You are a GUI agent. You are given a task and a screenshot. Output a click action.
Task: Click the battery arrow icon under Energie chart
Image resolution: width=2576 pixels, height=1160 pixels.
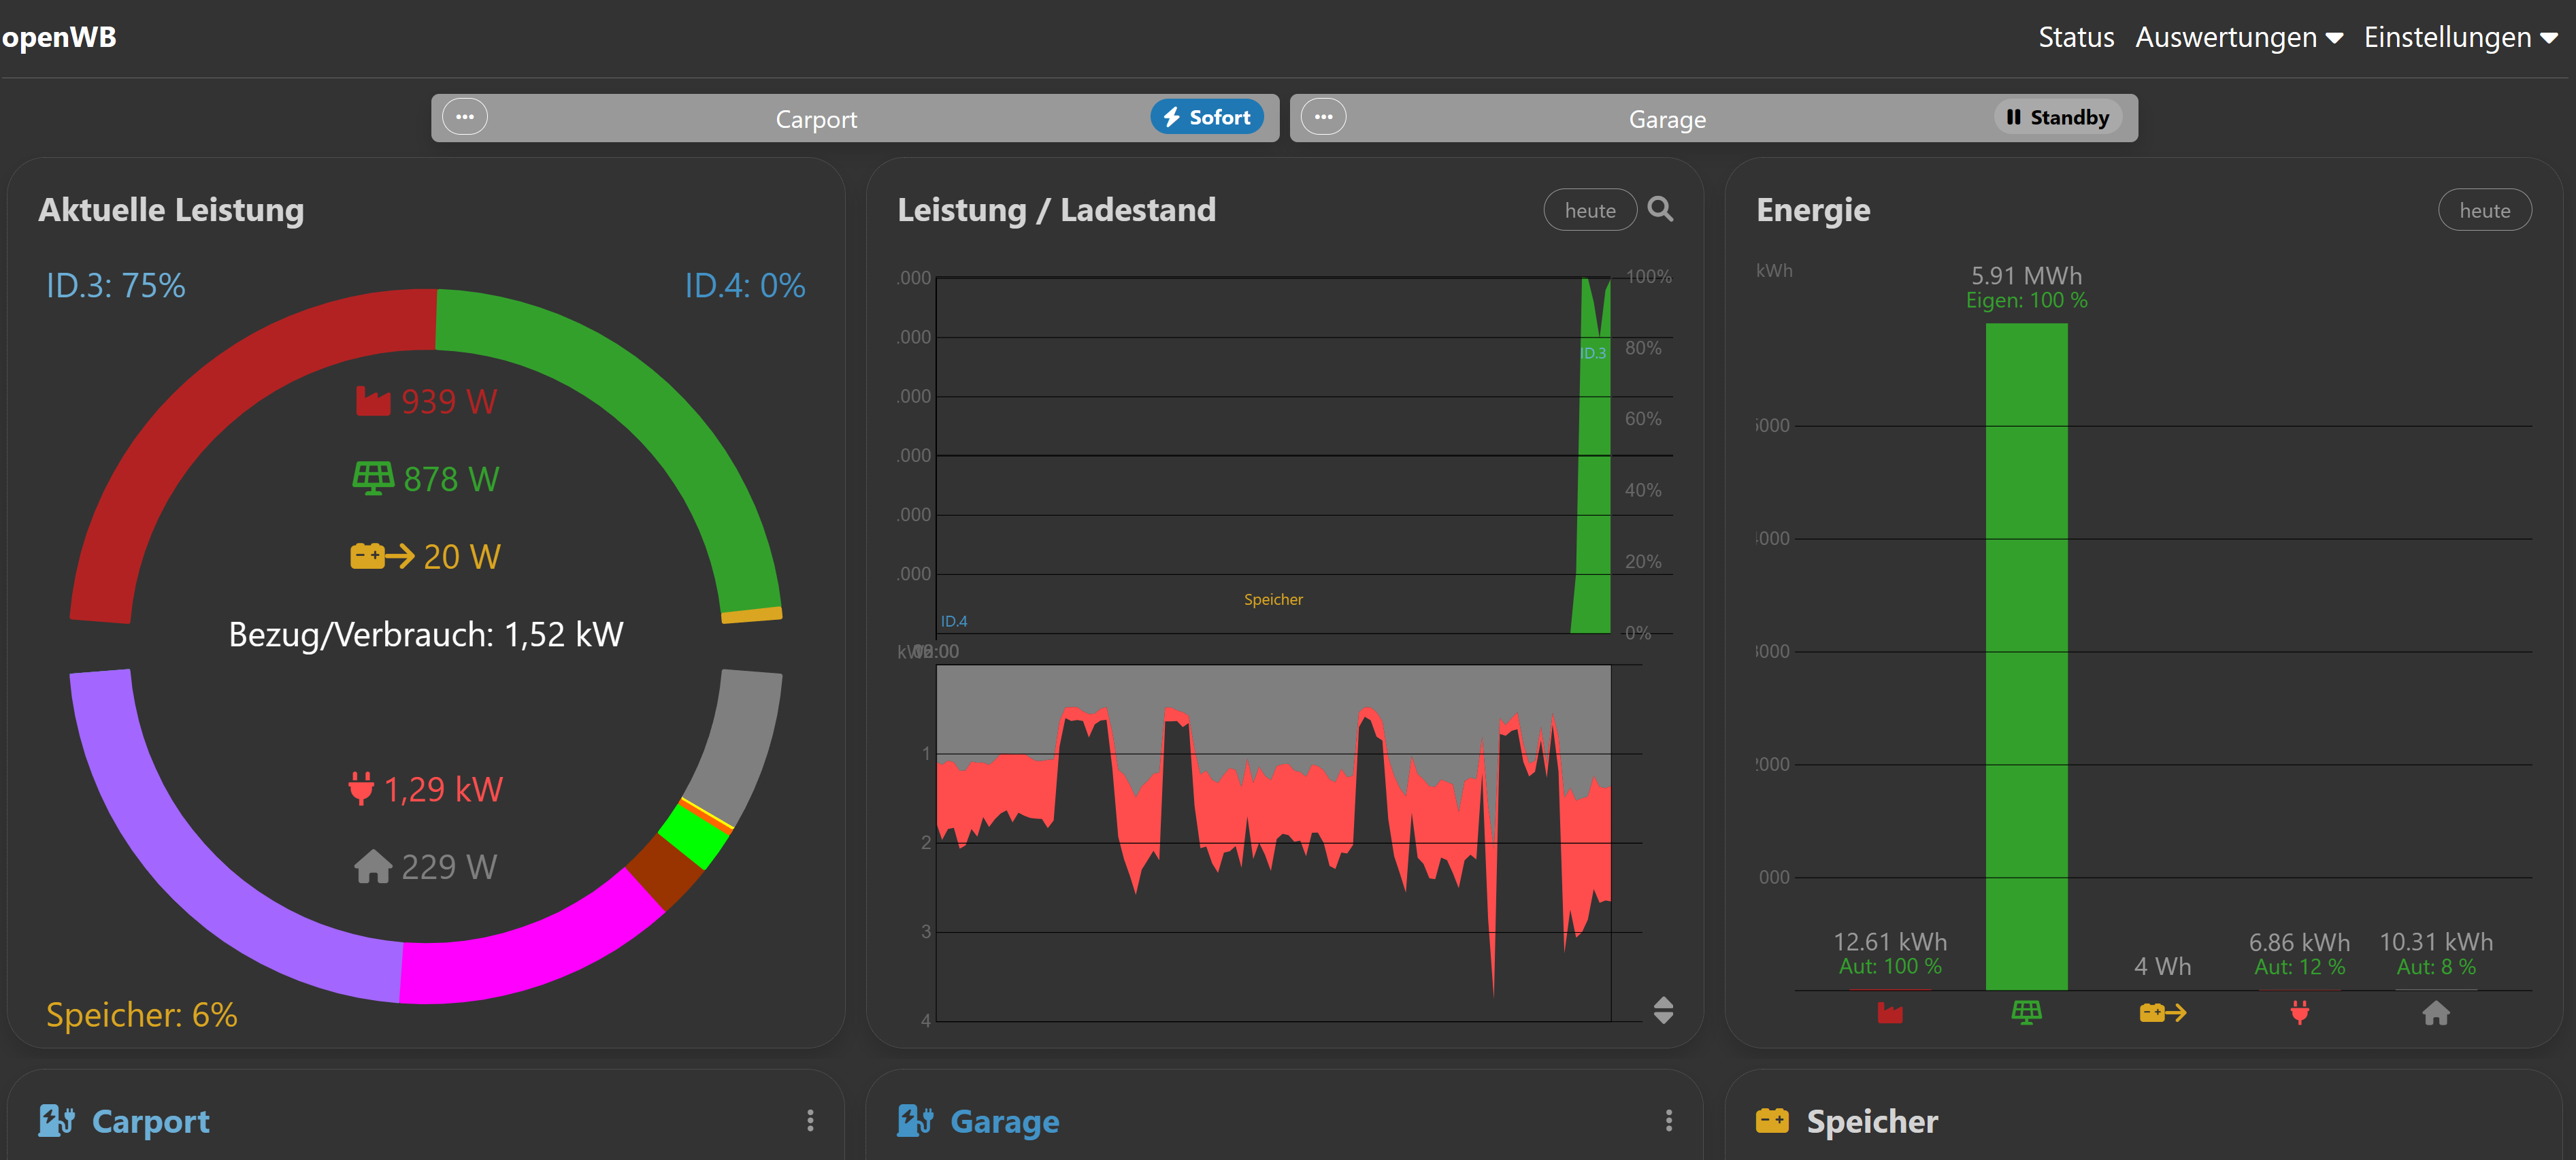pos(2162,1013)
